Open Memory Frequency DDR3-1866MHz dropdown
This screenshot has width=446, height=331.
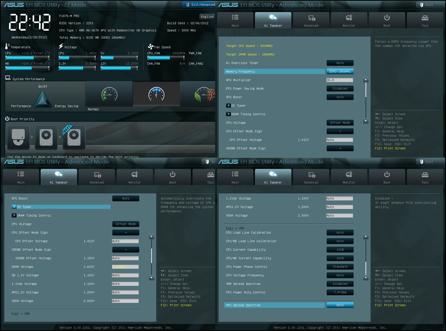pos(340,71)
